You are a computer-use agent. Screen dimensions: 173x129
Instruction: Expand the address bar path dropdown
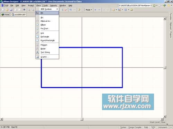151,6
